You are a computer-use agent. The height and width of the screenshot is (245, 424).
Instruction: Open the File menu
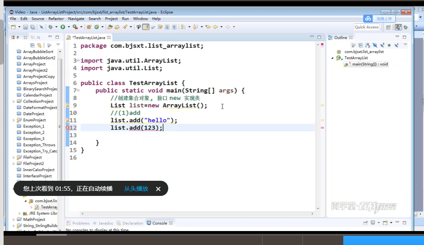pos(13,19)
